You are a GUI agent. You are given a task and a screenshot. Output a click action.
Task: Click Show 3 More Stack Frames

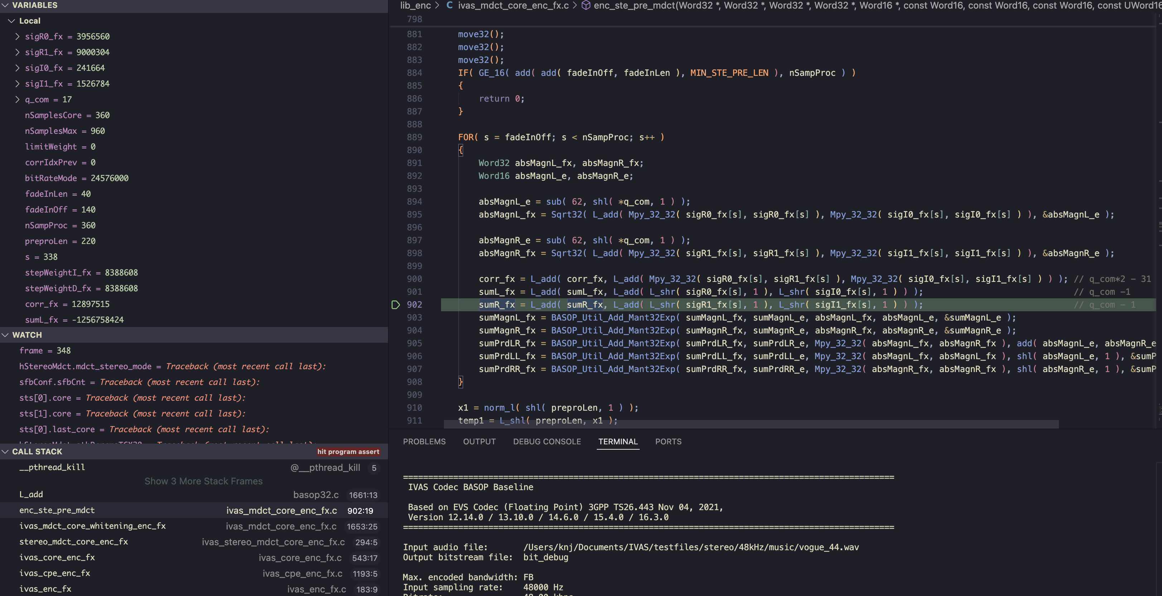point(203,482)
